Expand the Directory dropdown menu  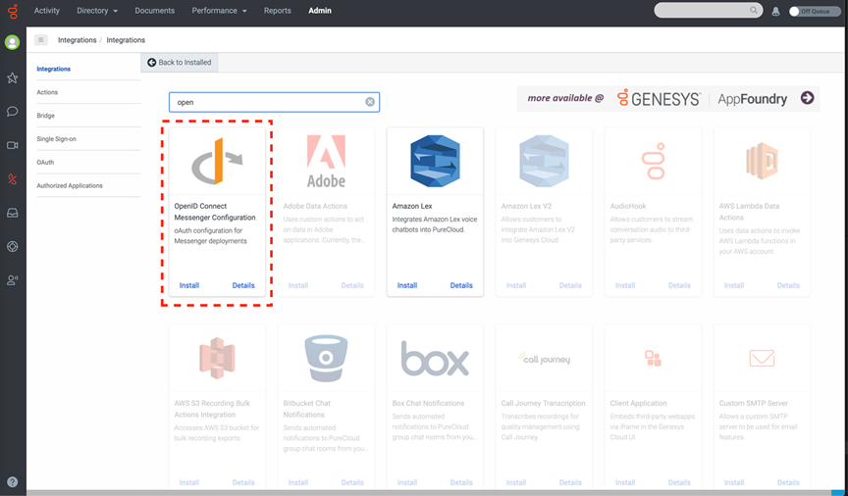pos(97,10)
